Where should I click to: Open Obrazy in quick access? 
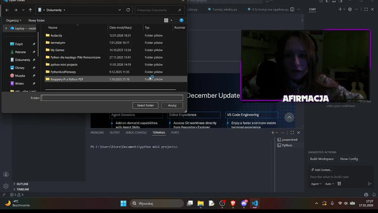[x=20, y=68]
